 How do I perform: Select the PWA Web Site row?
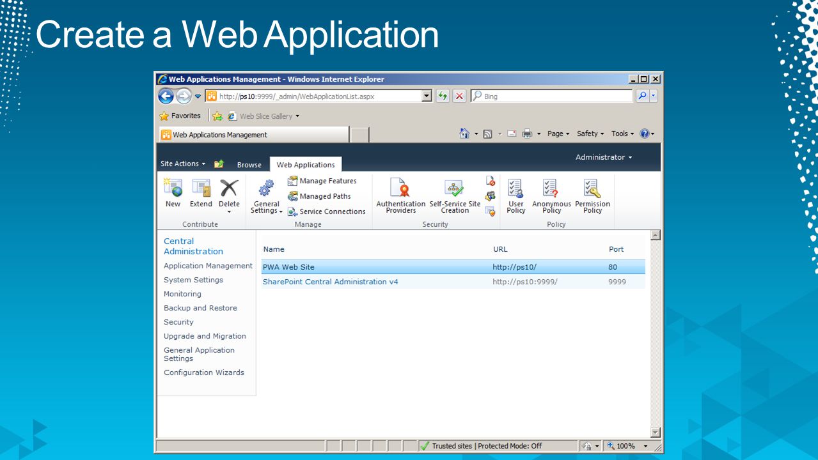coord(453,267)
